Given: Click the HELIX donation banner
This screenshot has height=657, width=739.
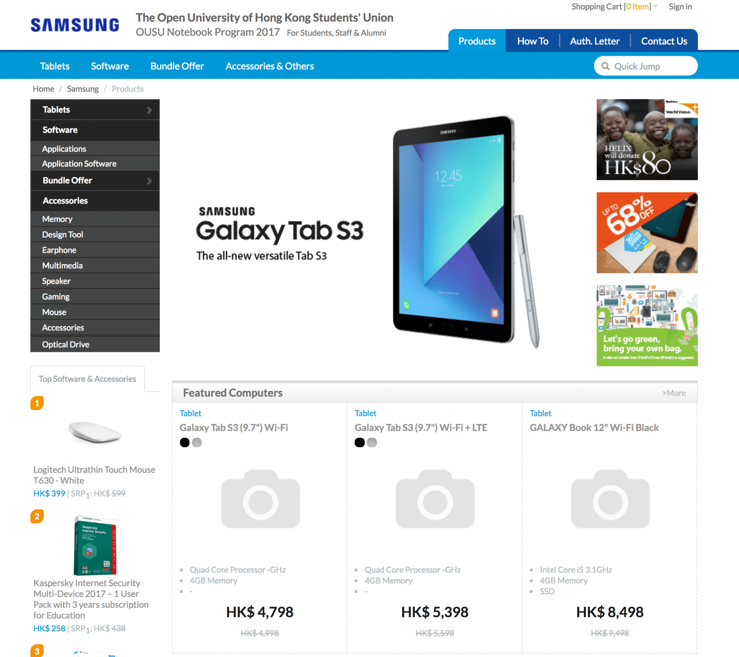Looking at the screenshot, I should [x=647, y=140].
